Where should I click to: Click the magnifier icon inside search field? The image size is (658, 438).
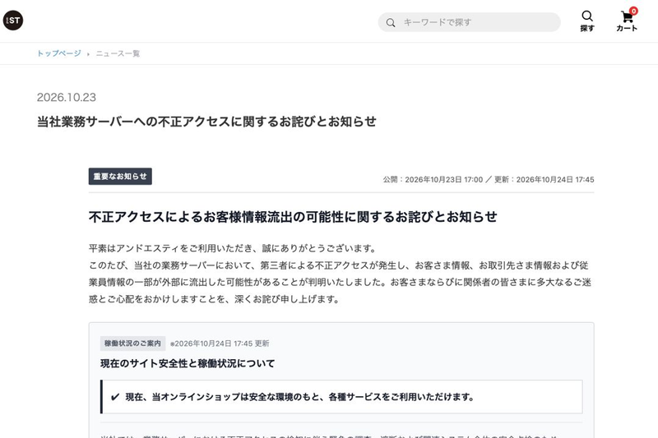point(390,23)
